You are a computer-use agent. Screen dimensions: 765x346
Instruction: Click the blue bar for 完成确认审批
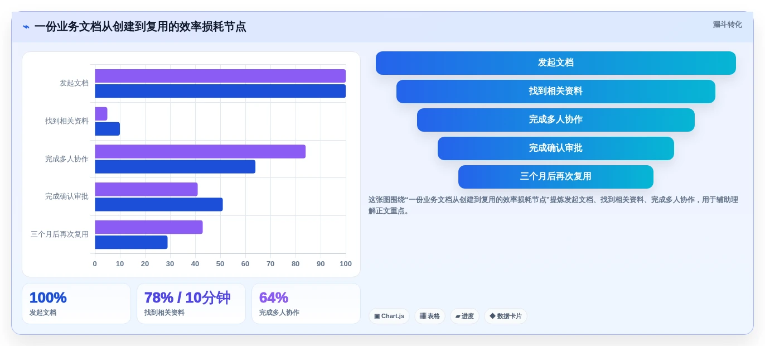coord(159,204)
